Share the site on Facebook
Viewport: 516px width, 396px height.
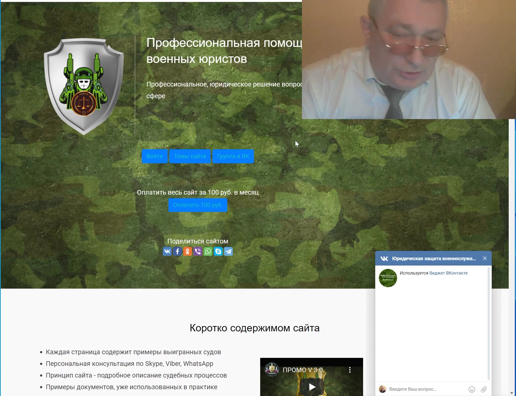(177, 252)
